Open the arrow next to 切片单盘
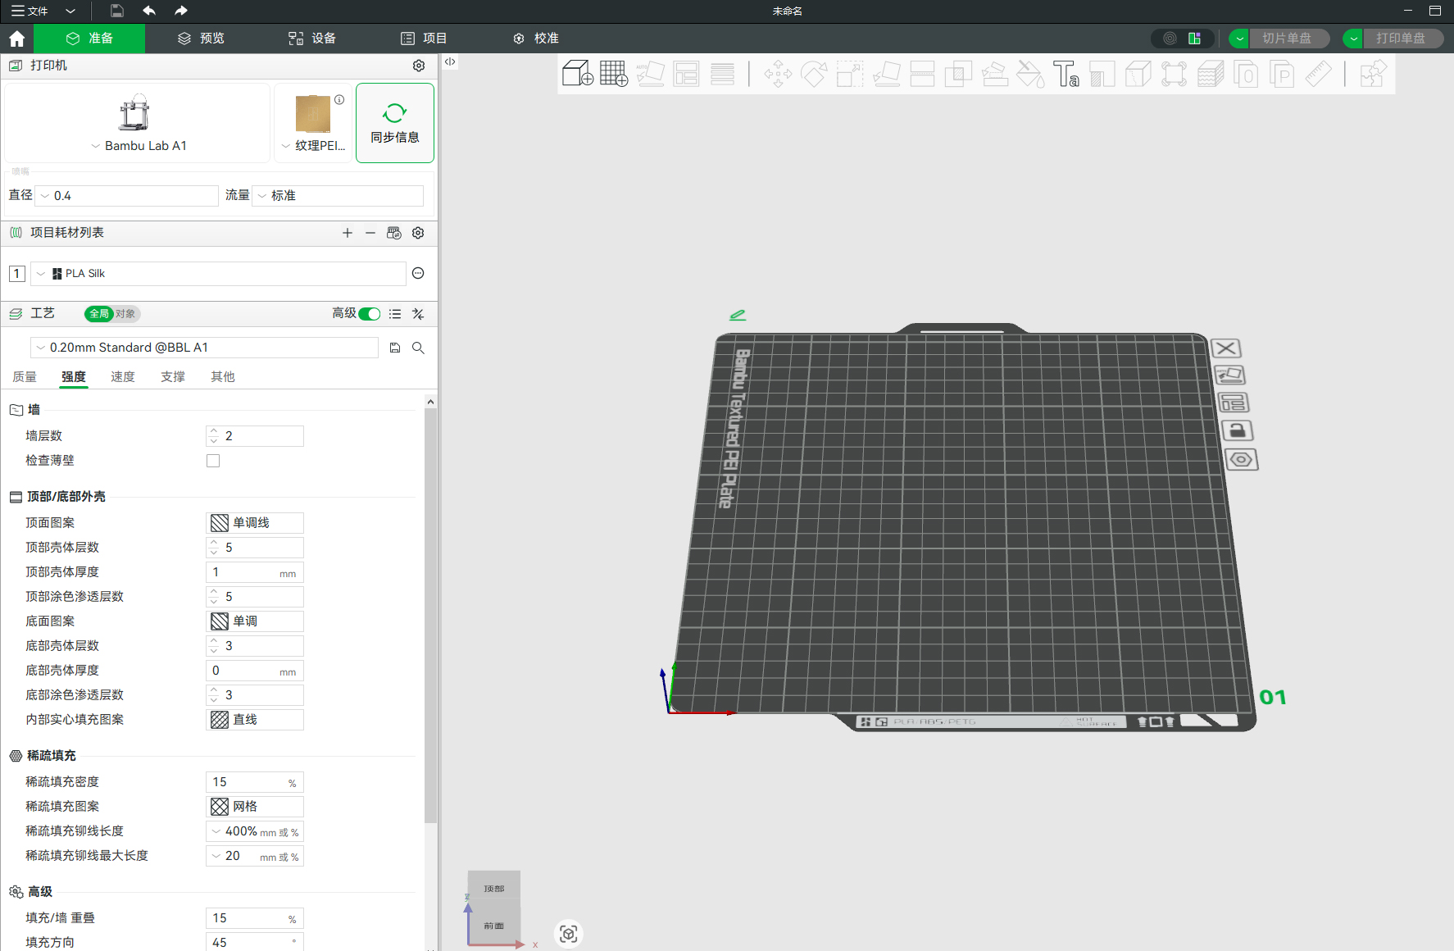Image resolution: width=1454 pixels, height=951 pixels. (x=1239, y=39)
